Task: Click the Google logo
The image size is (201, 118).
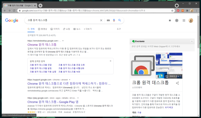Action: point(12,20)
